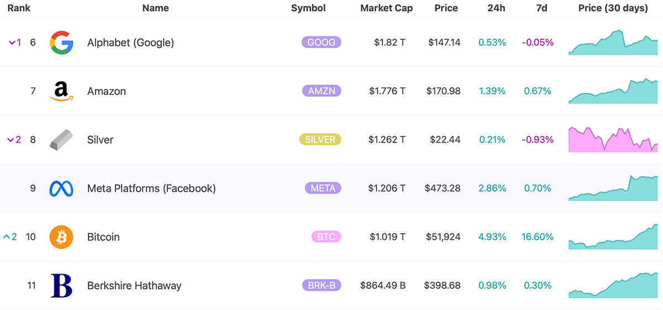663x310 pixels.
Task: Click the META symbol badge
Action: click(323, 188)
